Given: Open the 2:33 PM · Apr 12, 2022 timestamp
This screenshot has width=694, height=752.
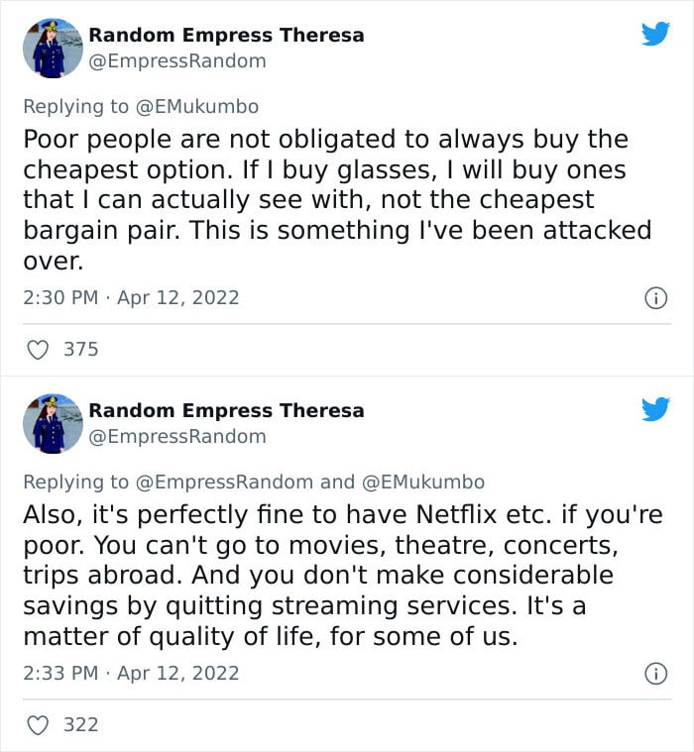Looking at the screenshot, I should pyautogui.click(x=131, y=674).
